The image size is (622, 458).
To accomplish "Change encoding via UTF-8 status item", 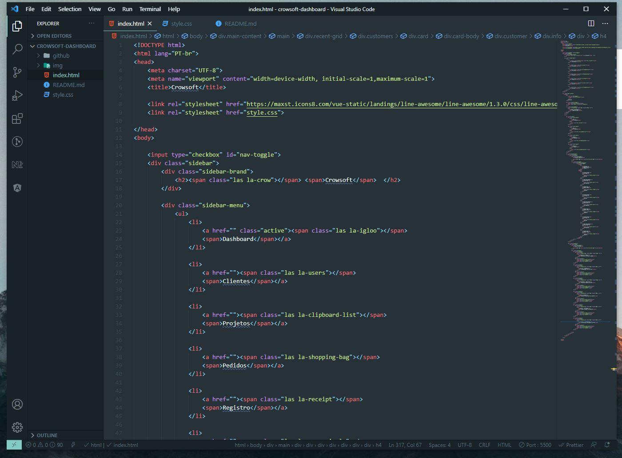I will pyautogui.click(x=464, y=445).
